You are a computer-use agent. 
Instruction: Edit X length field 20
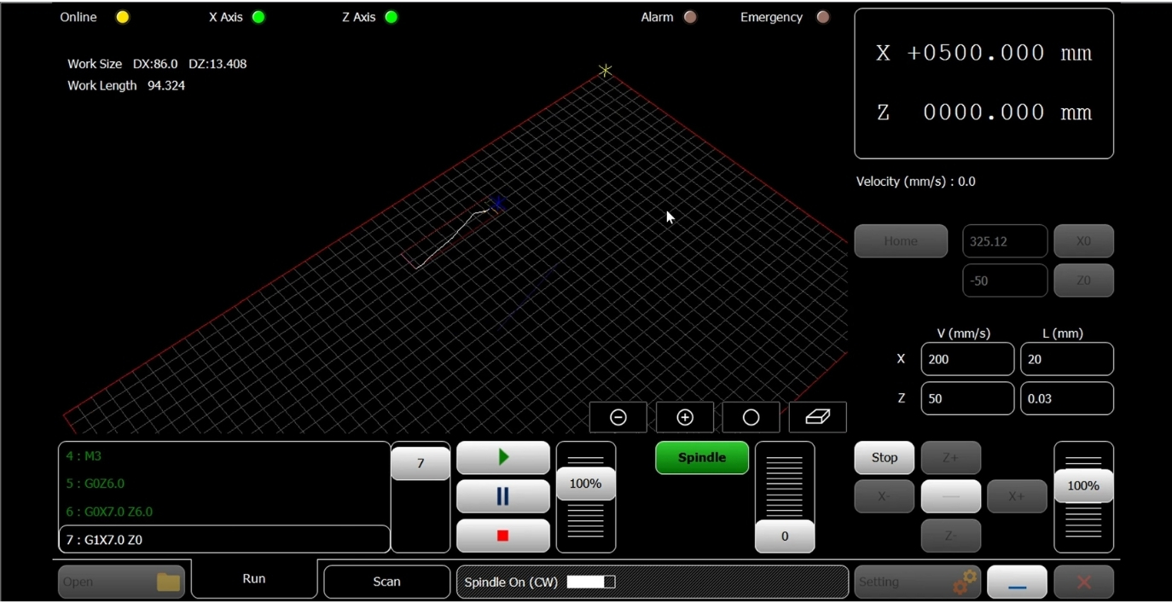(x=1067, y=359)
